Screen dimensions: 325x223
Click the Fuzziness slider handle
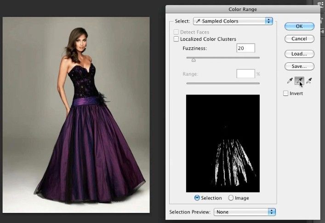[194, 59]
